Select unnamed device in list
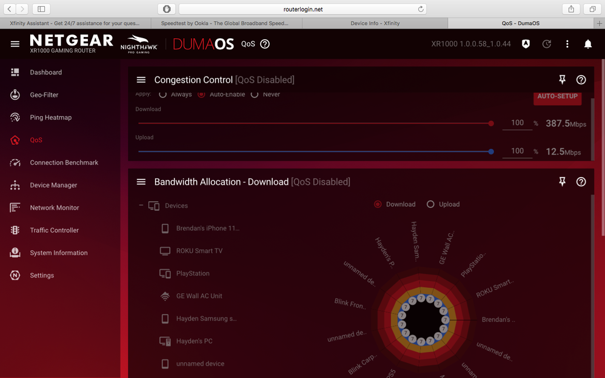The width and height of the screenshot is (605, 378). 200,363
